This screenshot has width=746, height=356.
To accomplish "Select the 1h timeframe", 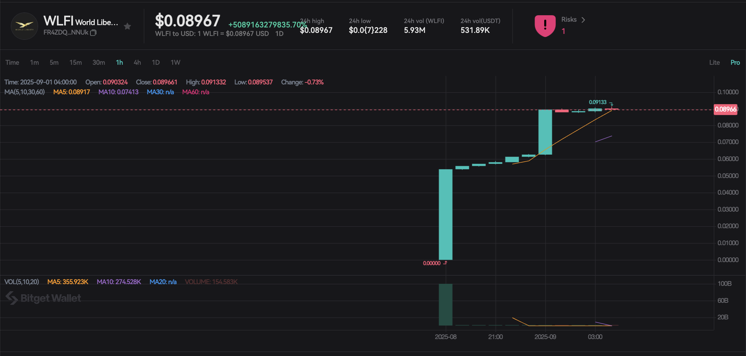I will point(119,62).
